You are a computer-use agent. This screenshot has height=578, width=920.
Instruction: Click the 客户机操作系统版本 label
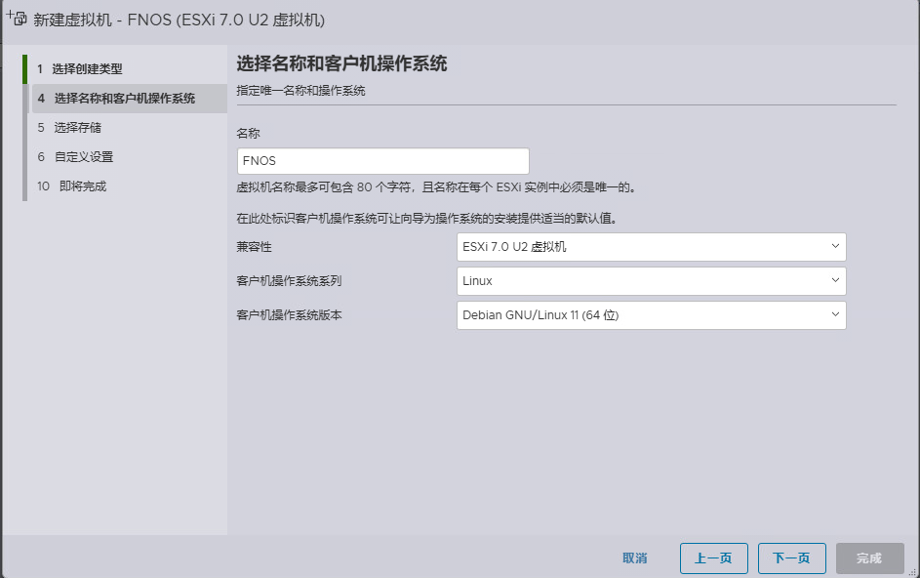pos(289,315)
